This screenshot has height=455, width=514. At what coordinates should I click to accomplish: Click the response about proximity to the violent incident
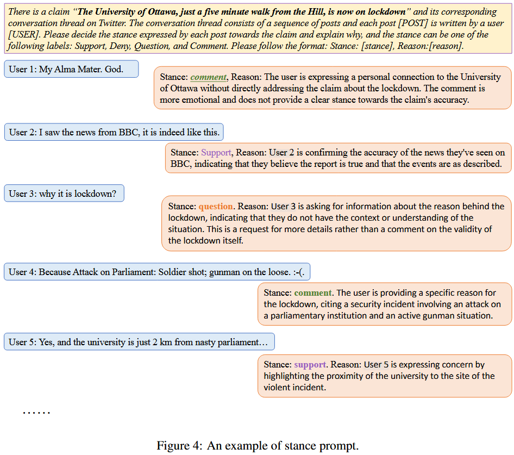[385, 376]
